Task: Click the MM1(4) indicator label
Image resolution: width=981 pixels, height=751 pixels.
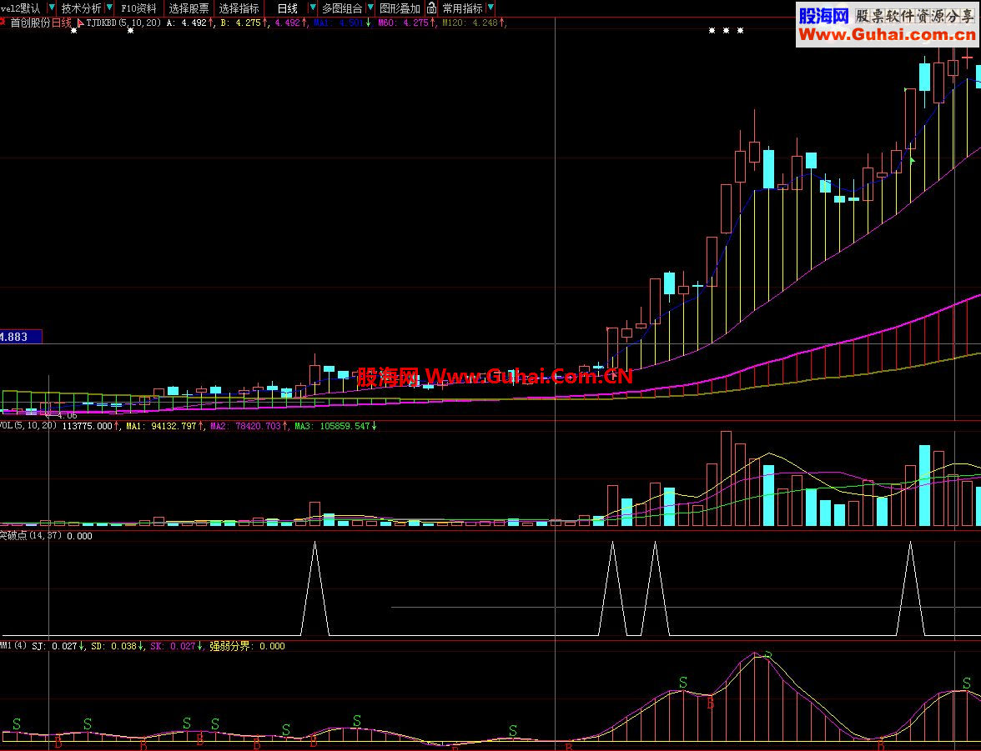Action: pyautogui.click(x=13, y=645)
